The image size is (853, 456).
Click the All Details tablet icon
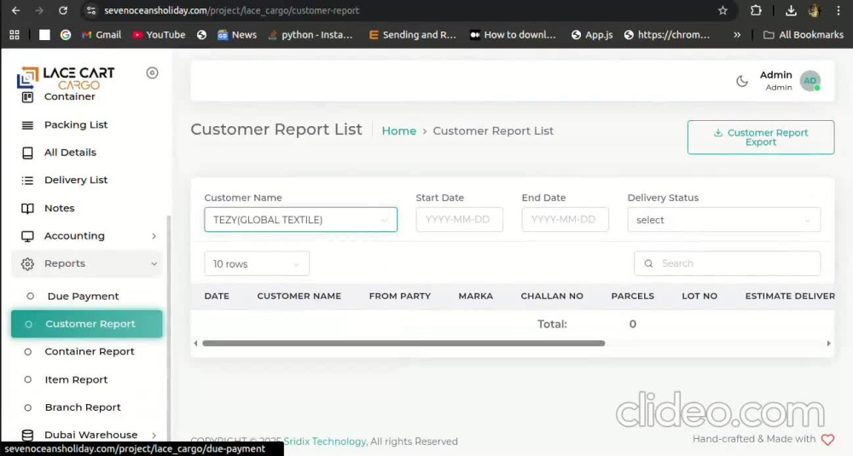27,153
